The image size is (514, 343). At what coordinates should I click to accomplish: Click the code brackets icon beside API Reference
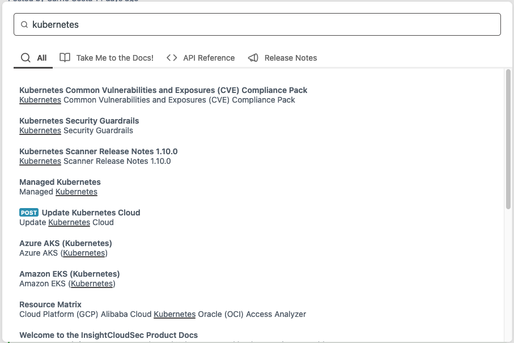[x=172, y=58]
